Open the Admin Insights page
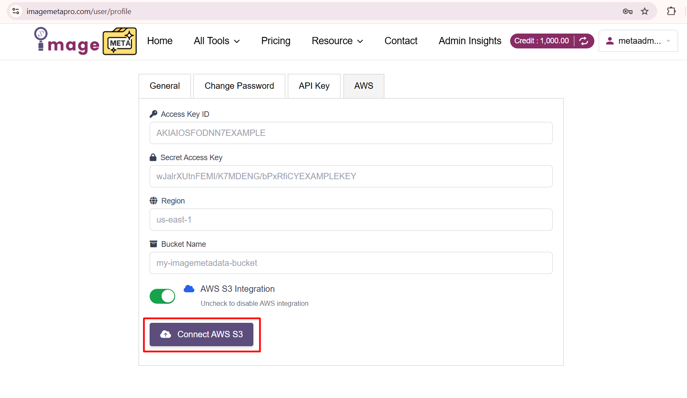Image resolution: width=687 pixels, height=398 pixels. (470, 41)
